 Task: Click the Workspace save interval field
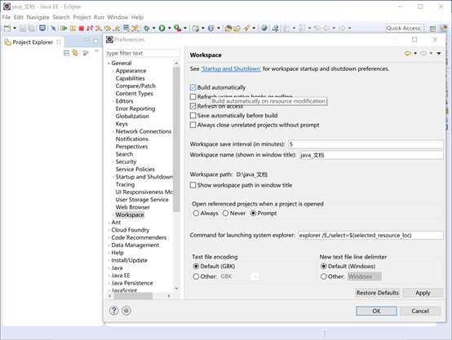[x=366, y=144]
